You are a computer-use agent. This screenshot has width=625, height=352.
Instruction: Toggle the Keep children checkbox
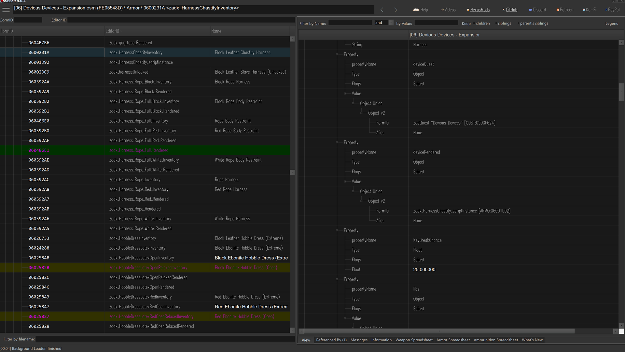474,23
